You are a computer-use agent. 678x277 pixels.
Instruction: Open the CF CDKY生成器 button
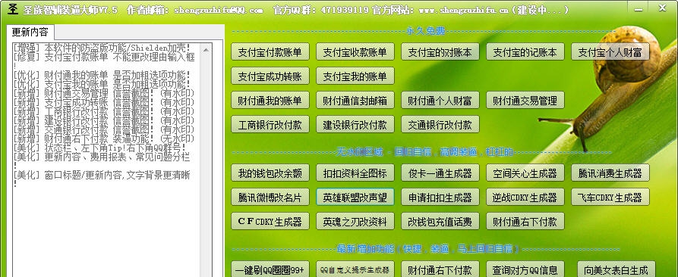coord(270,221)
